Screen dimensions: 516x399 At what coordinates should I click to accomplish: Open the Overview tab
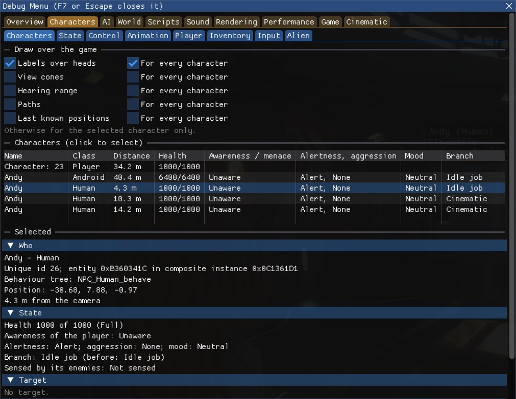(x=24, y=22)
